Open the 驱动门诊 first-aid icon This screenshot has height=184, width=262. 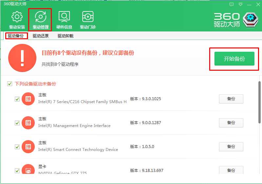(x=88, y=17)
